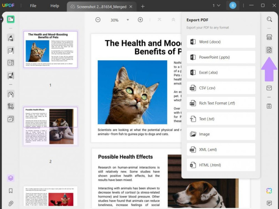Select the Crop Pages tool

pyautogui.click(x=11, y=107)
